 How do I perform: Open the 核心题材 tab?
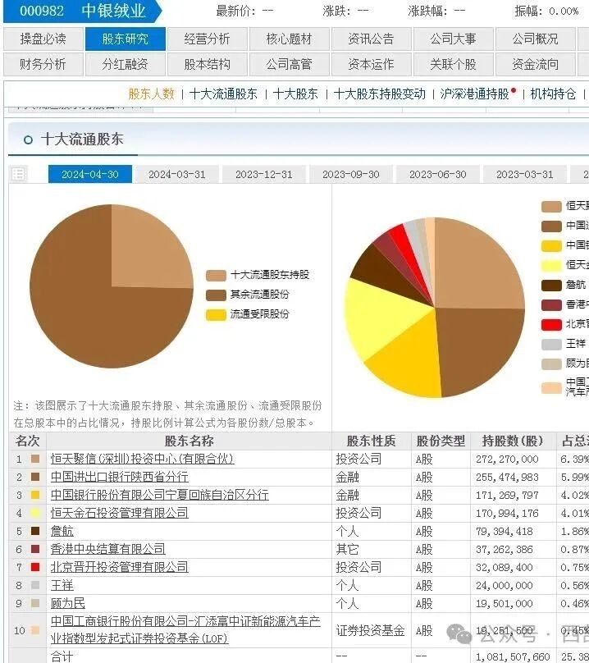[x=290, y=39]
